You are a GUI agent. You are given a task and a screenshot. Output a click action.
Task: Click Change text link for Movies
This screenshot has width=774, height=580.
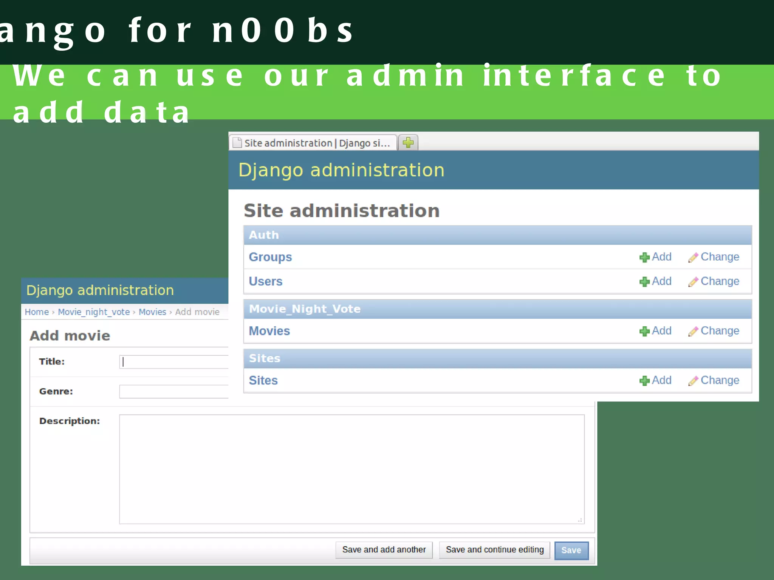[720, 331]
